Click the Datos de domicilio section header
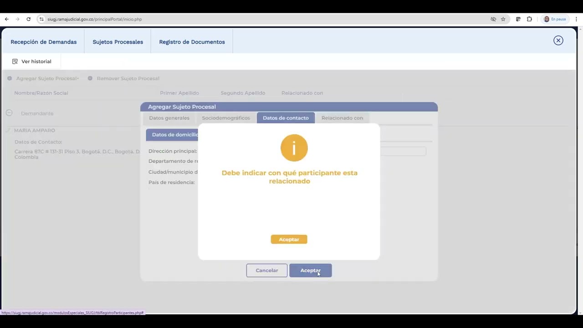Image resolution: width=583 pixels, height=328 pixels. (173, 135)
